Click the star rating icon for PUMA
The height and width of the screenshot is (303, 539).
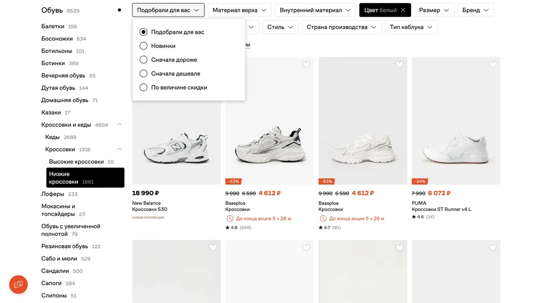pos(414,217)
